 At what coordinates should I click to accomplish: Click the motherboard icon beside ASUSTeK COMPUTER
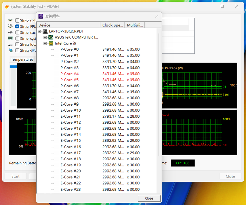51,37
